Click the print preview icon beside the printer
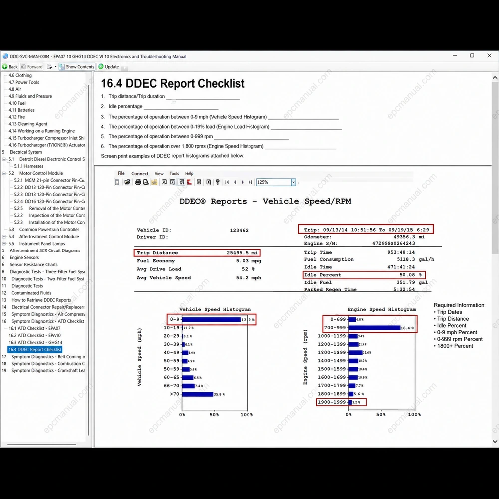The width and height of the screenshot is (499, 499). [146, 182]
